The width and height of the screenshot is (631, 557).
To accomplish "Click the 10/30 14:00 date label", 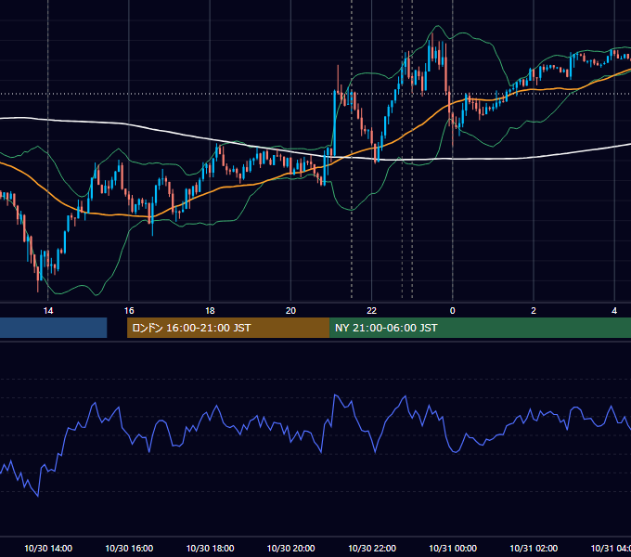I will [x=48, y=548].
